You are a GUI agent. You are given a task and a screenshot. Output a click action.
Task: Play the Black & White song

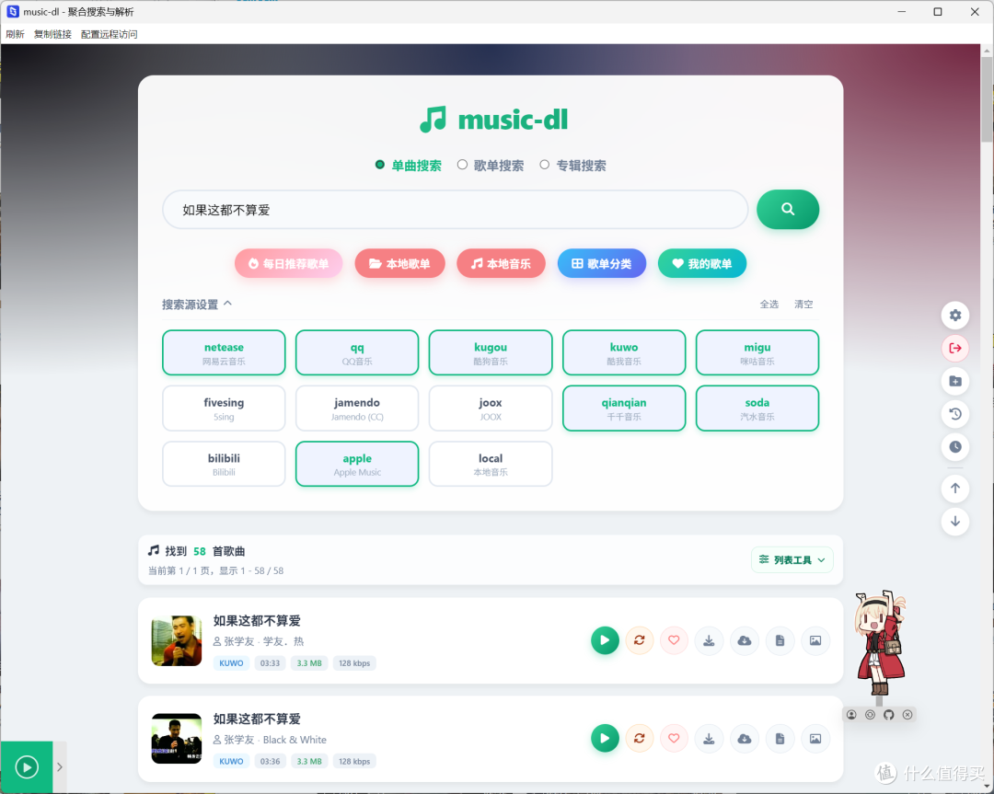(605, 738)
